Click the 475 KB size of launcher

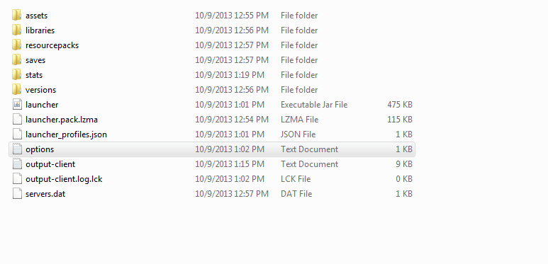point(400,105)
